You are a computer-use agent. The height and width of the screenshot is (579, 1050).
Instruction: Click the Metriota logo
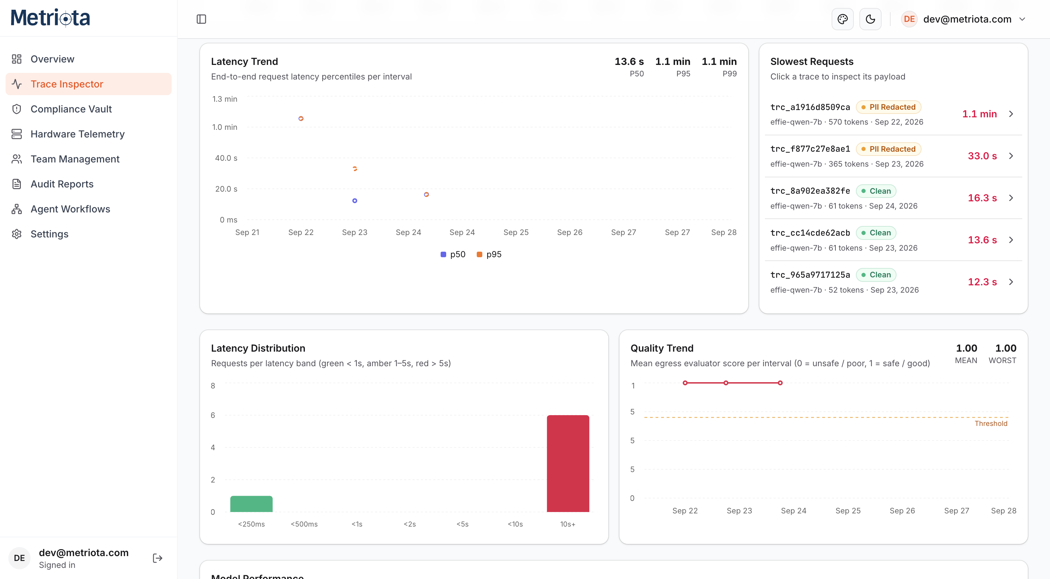(x=50, y=18)
